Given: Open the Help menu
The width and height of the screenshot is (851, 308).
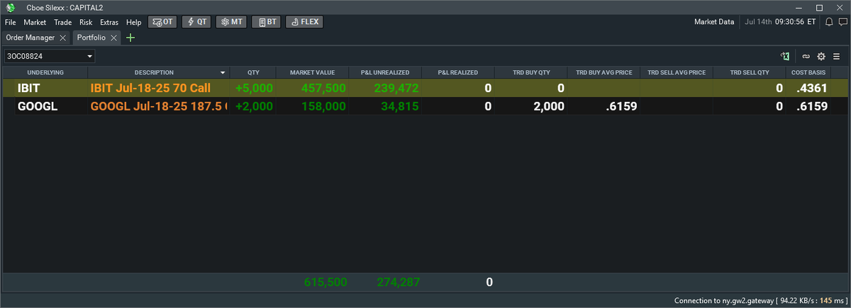Looking at the screenshot, I should (x=134, y=22).
